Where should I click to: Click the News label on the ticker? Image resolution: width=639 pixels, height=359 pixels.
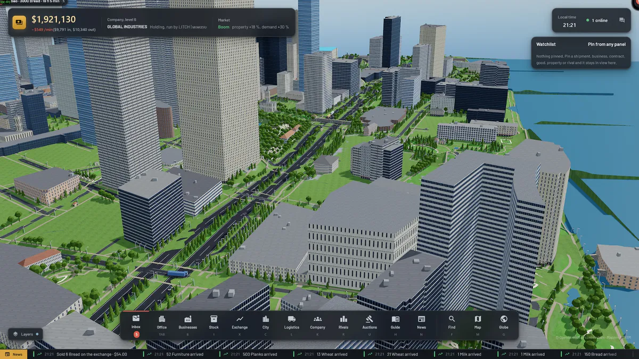[x=14, y=354]
